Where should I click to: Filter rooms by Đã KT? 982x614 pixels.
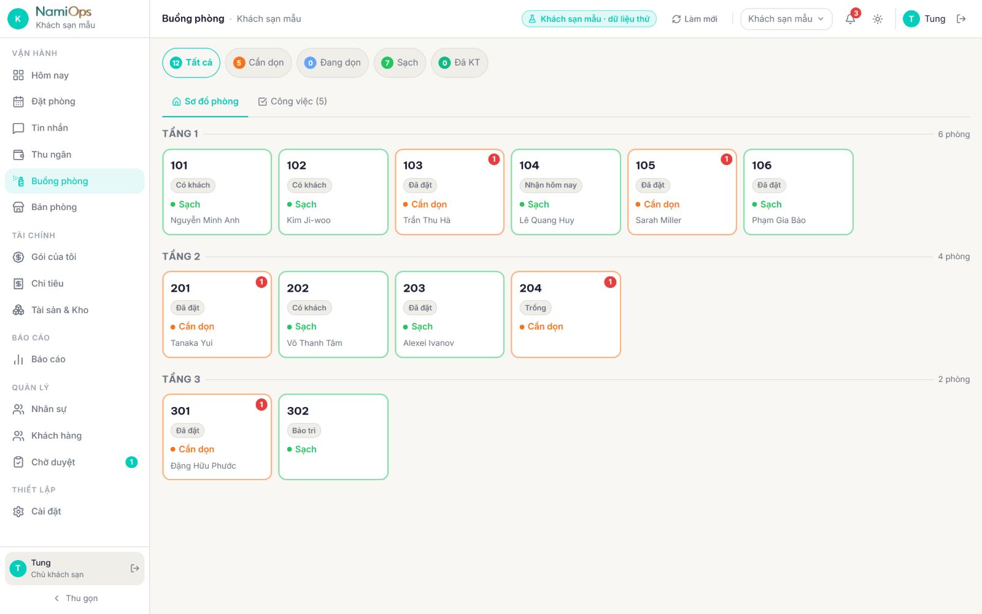click(x=459, y=63)
